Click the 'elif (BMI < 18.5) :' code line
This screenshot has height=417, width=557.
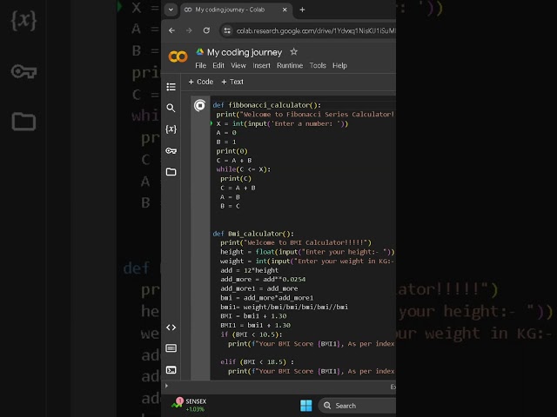click(x=258, y=362)
